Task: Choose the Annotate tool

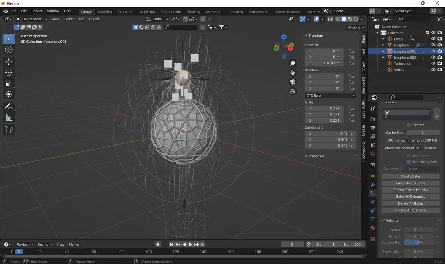Action: pos(9,107)
